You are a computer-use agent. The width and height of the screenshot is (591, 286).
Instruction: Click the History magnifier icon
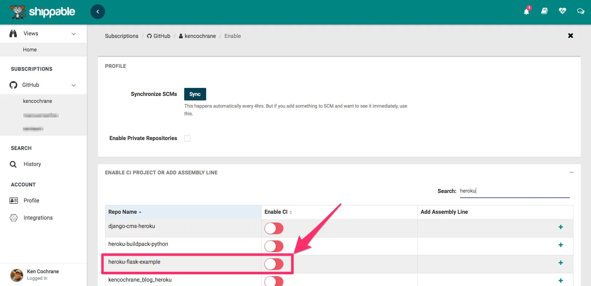click(13, 164)
